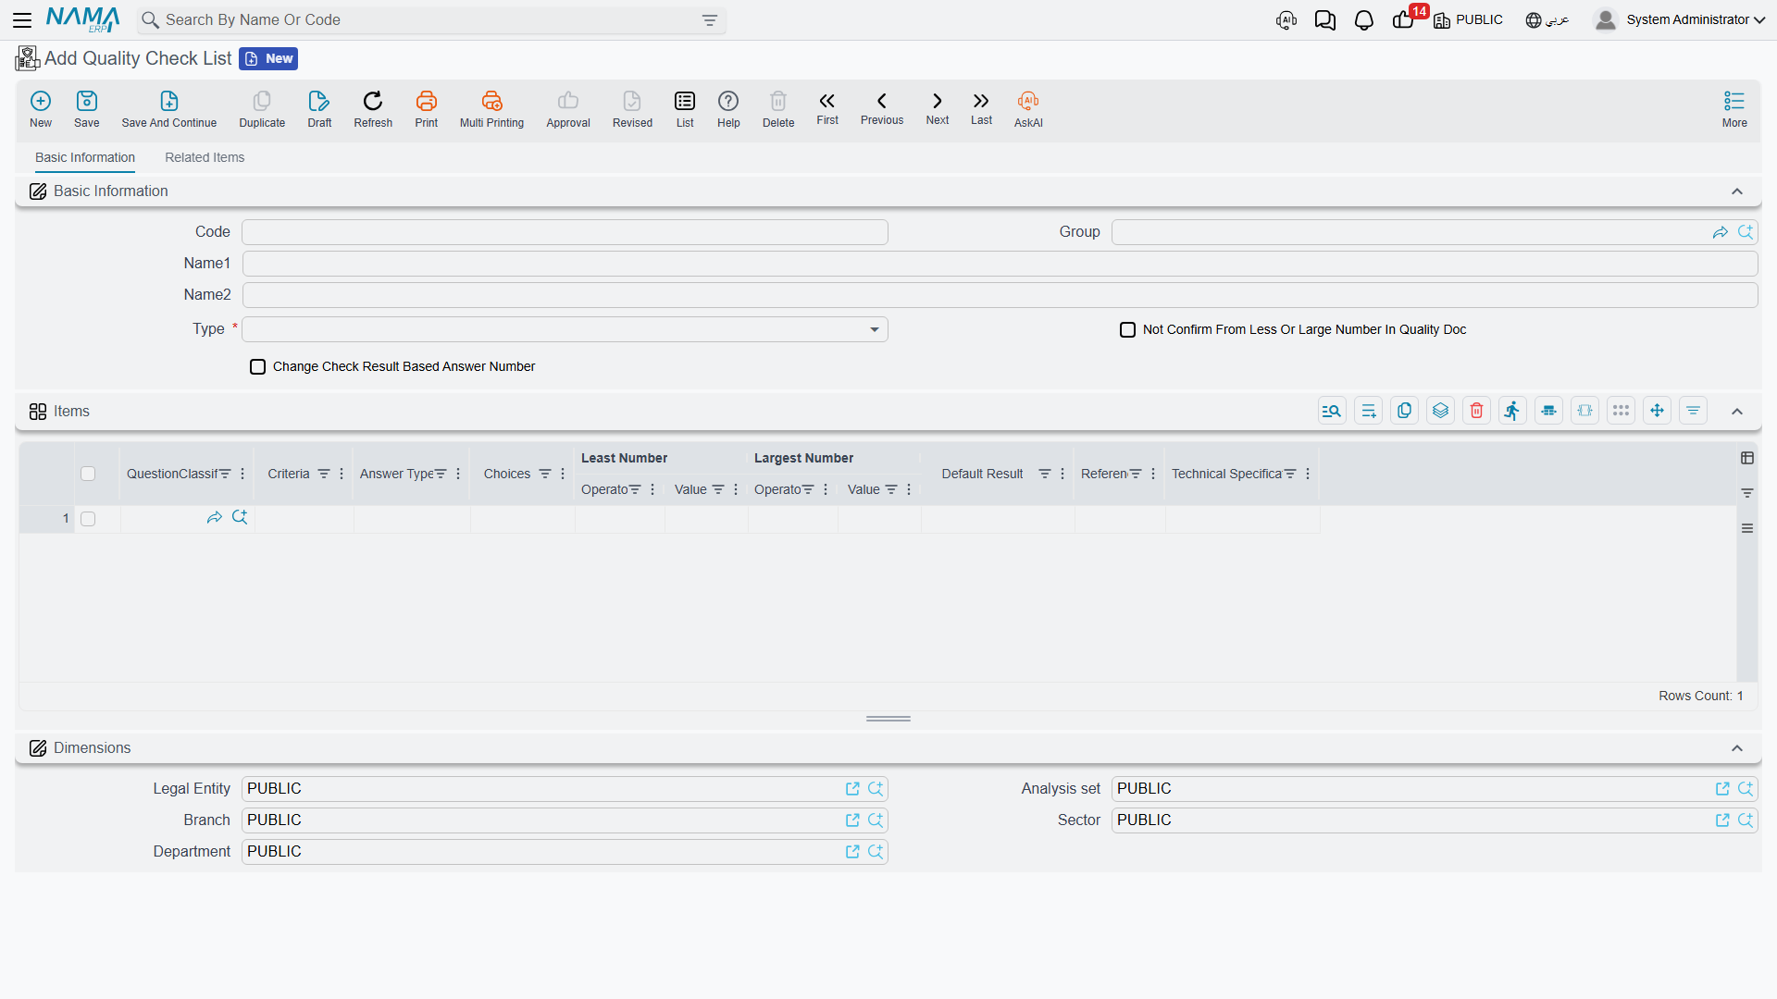Switch to Related Items tab

[x=205, y=158]
